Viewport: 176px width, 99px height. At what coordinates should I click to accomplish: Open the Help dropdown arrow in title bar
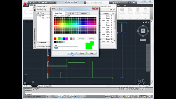(x=136, y=2)
